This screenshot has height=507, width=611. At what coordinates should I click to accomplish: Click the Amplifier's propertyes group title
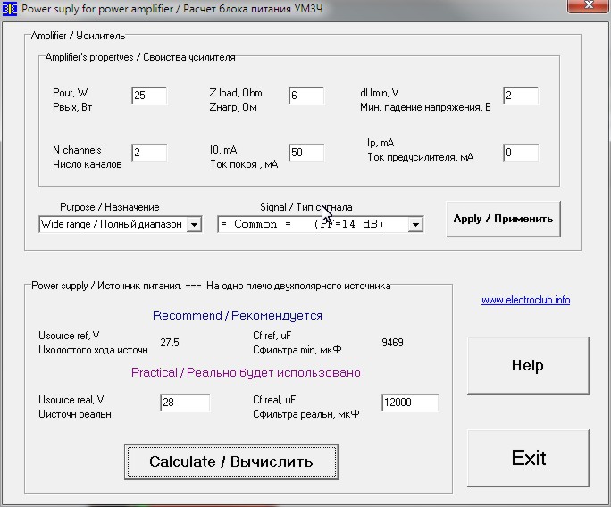coord(140,57)
